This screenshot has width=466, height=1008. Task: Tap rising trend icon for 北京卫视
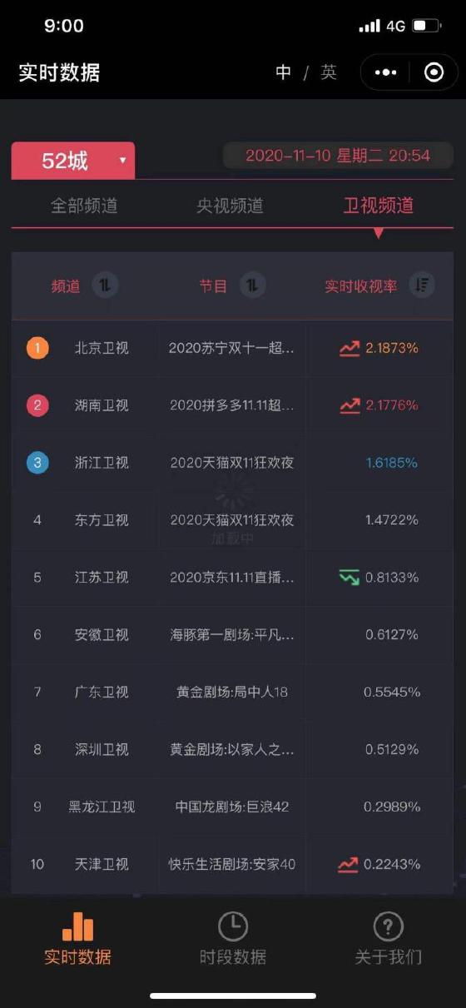349,348
